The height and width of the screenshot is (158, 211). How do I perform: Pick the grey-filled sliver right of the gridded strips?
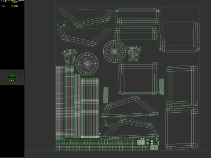point(106,95)
